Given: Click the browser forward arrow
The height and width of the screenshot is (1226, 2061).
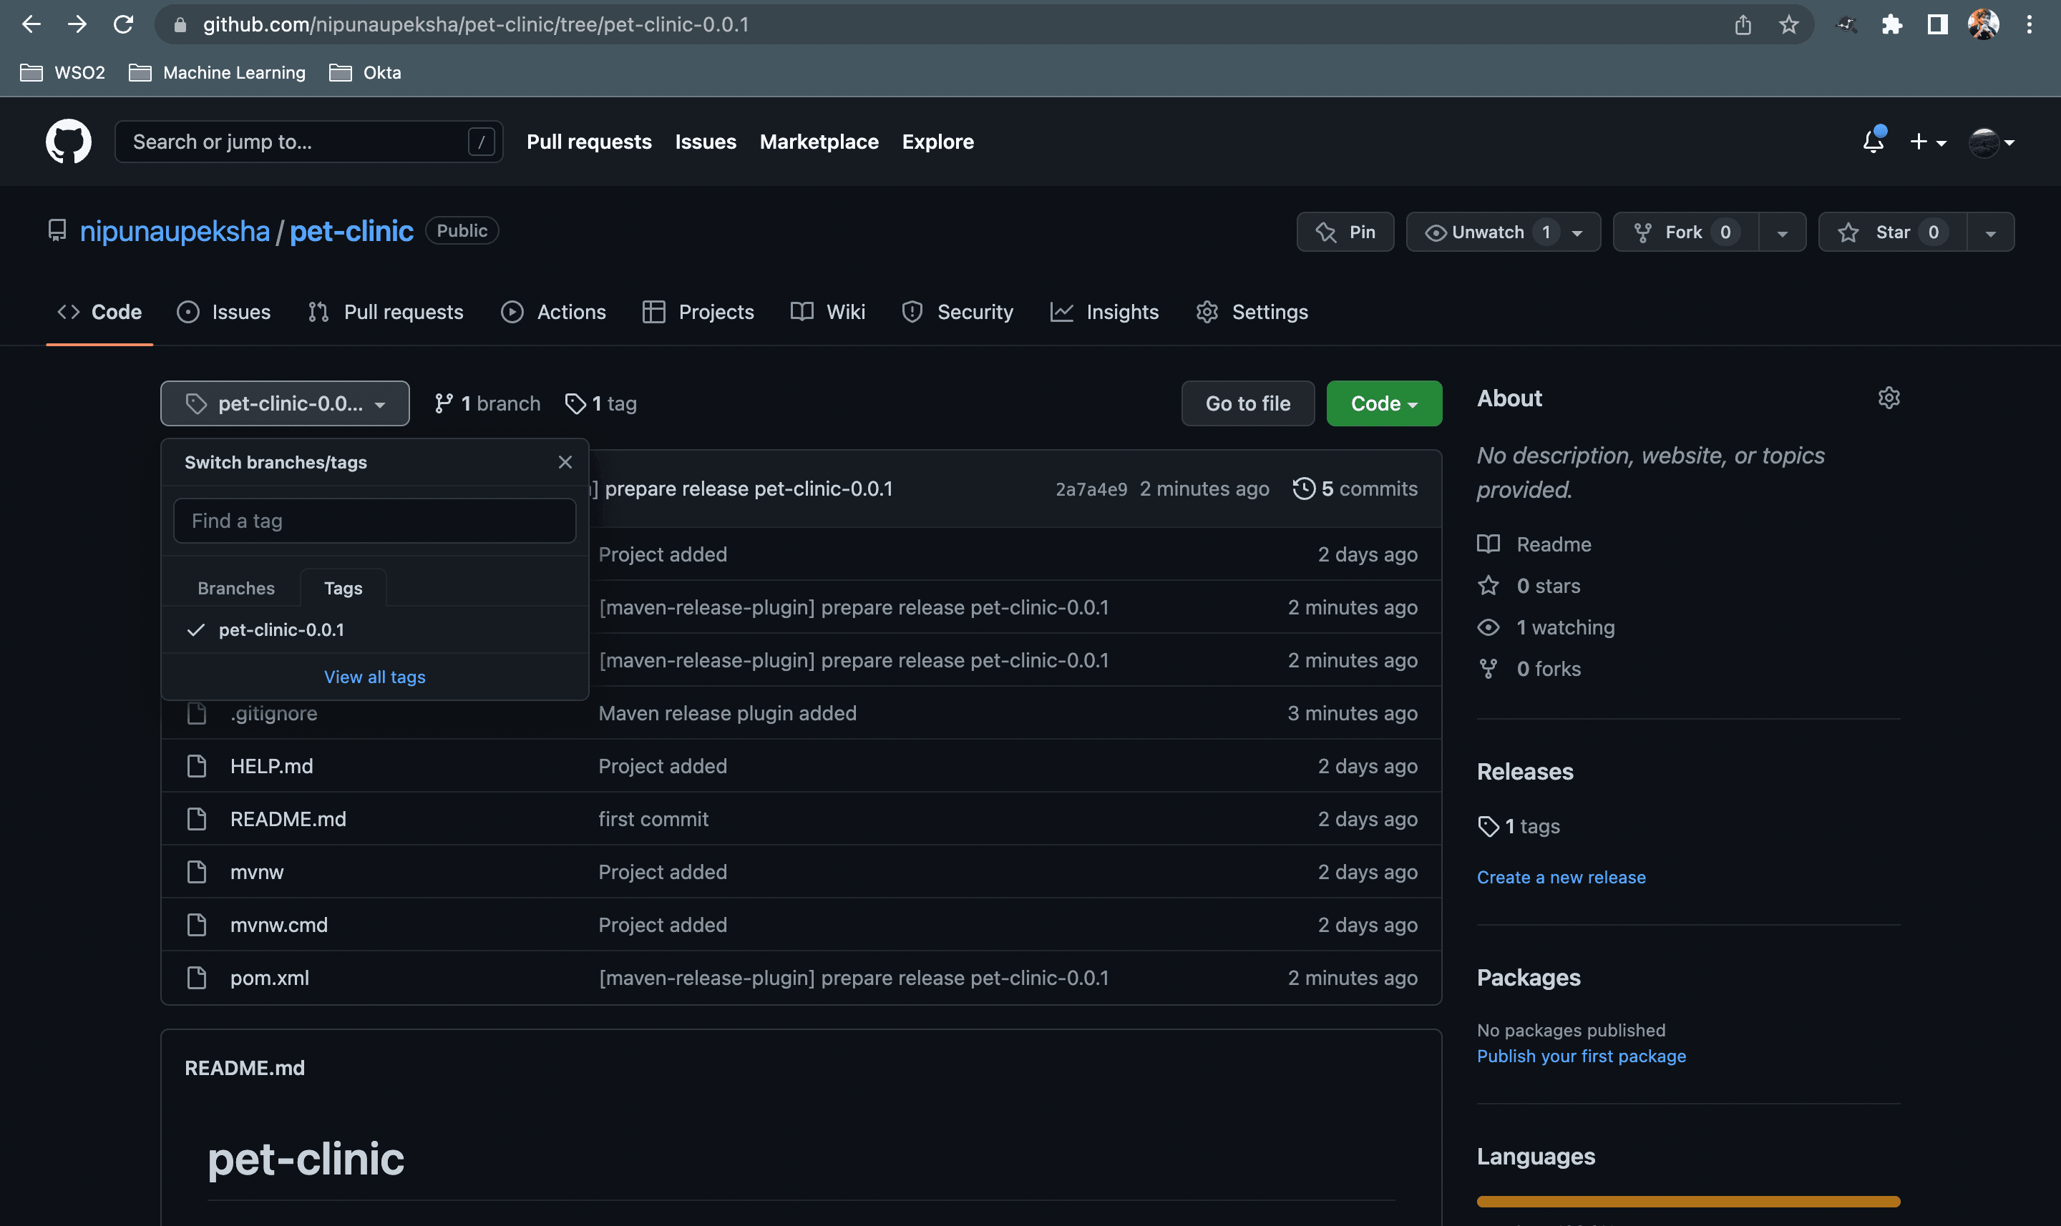Looking at the screenshot, I should pos(77,24).
